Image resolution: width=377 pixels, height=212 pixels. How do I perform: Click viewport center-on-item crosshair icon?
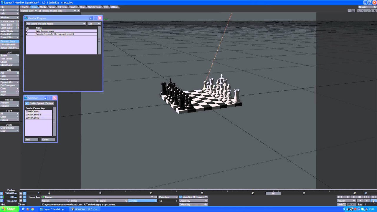point(359,11)
